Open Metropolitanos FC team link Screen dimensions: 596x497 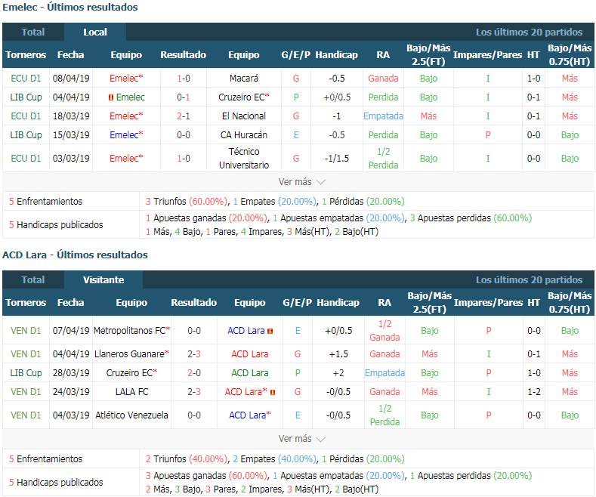(x=131, y=331)
